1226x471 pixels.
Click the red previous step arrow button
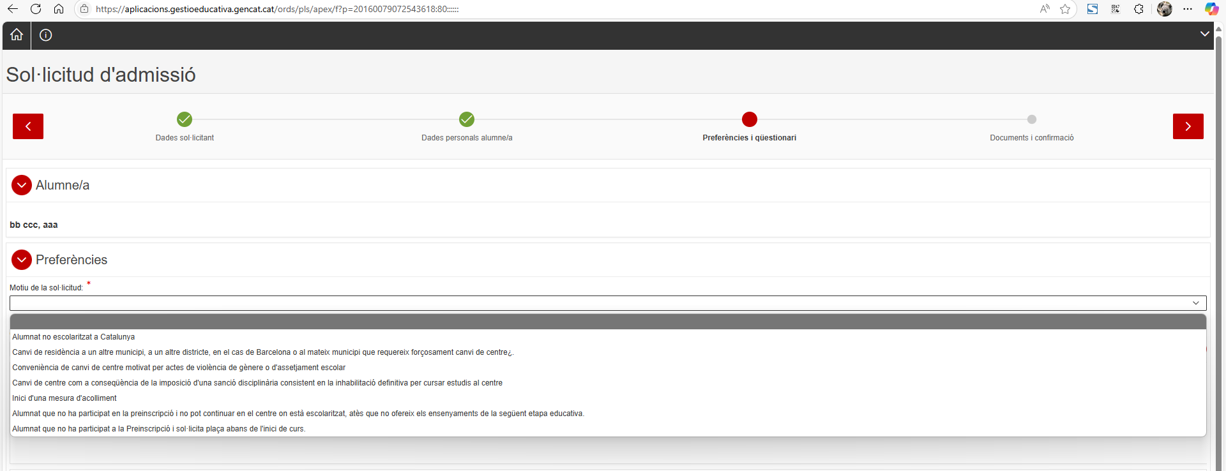tap(28, 126)
